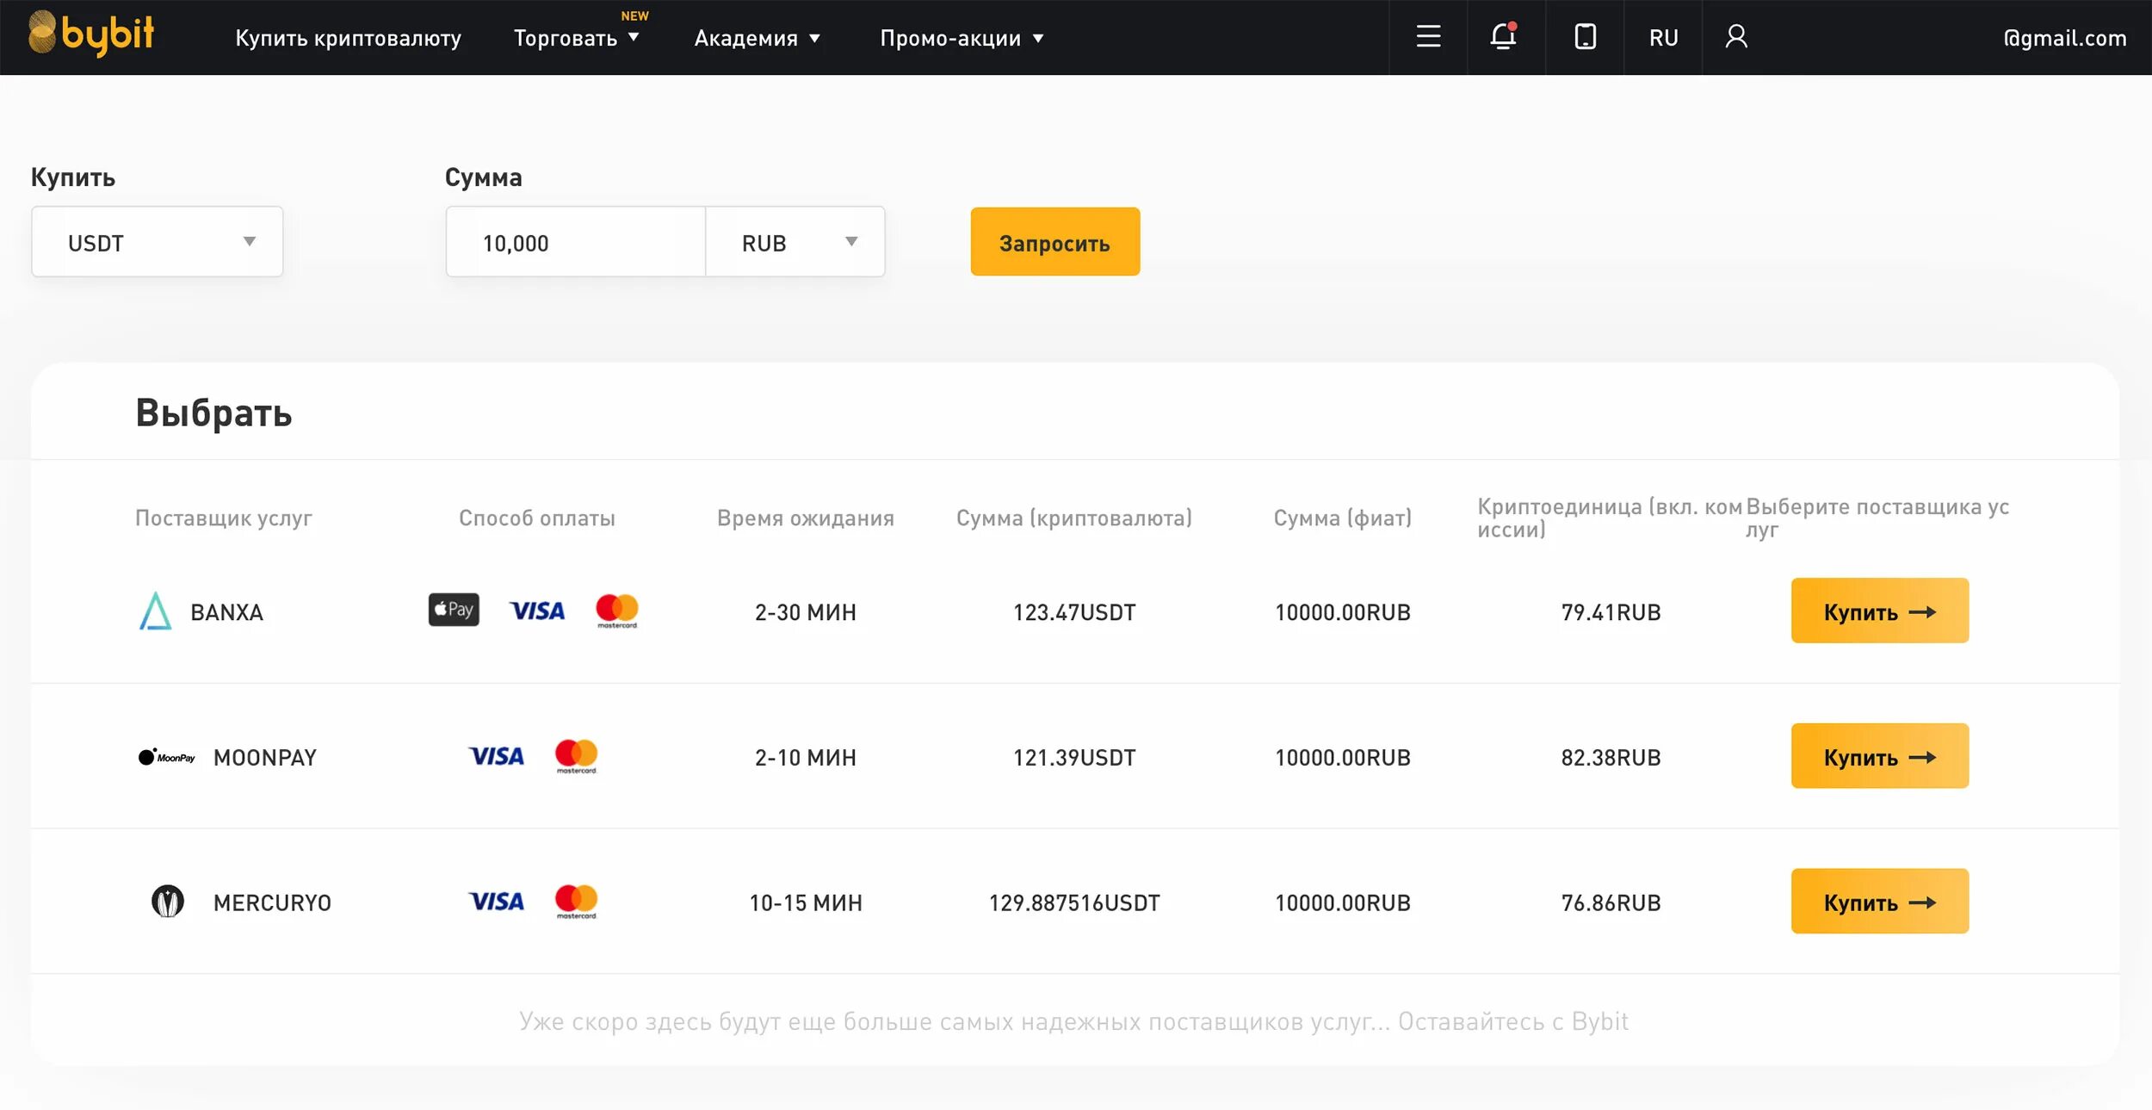2152x1110 pixels.
Task: Expand the Торговать menu
Action: tap(576, 38)
